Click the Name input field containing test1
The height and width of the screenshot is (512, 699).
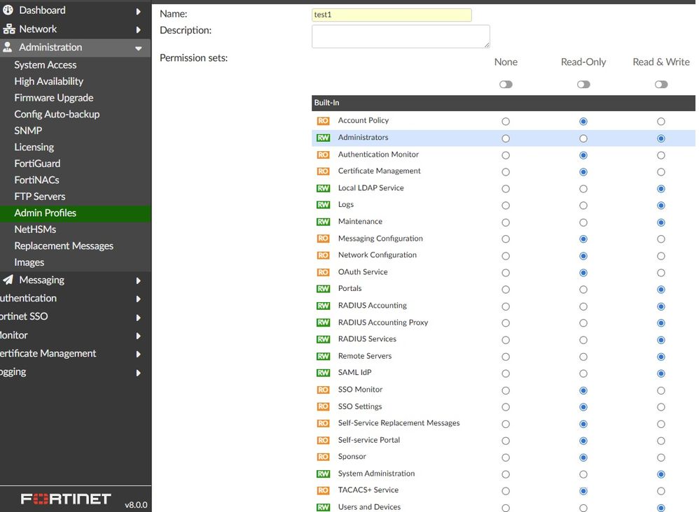(392, 15)
